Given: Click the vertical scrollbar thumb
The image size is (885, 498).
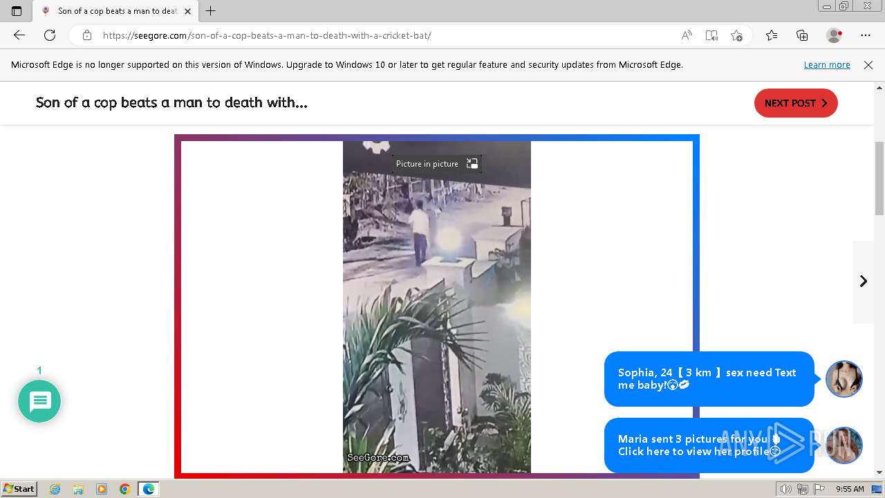Looking at the screenshot, I should coord(879,178).
